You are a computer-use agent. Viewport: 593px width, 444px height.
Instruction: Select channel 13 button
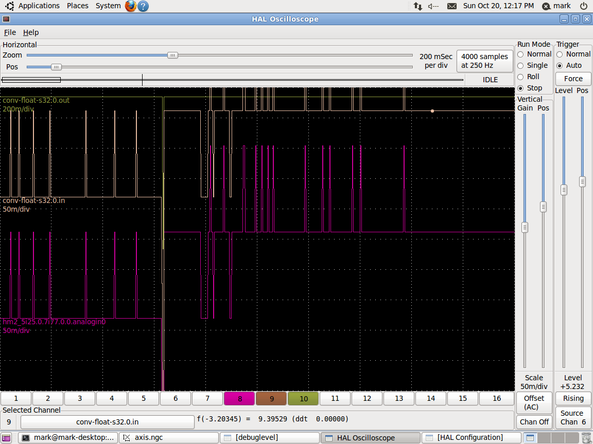click(x=399, y=399)
